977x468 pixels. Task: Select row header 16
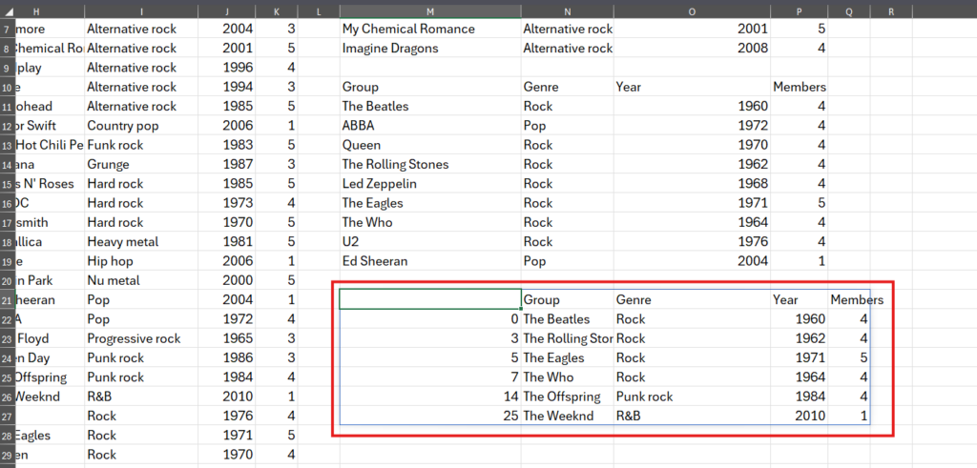pos(7,203)
